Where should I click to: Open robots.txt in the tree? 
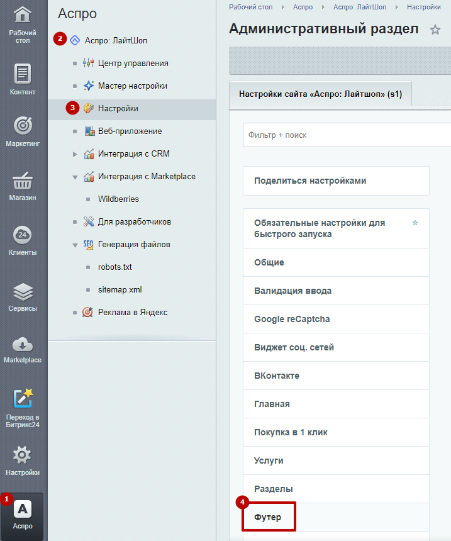click(114, 267)
